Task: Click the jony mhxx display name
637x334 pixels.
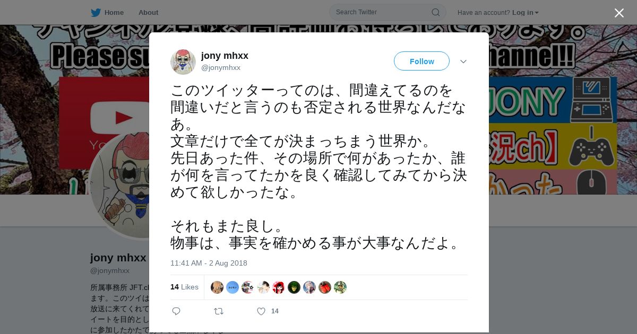Action: 225,56
